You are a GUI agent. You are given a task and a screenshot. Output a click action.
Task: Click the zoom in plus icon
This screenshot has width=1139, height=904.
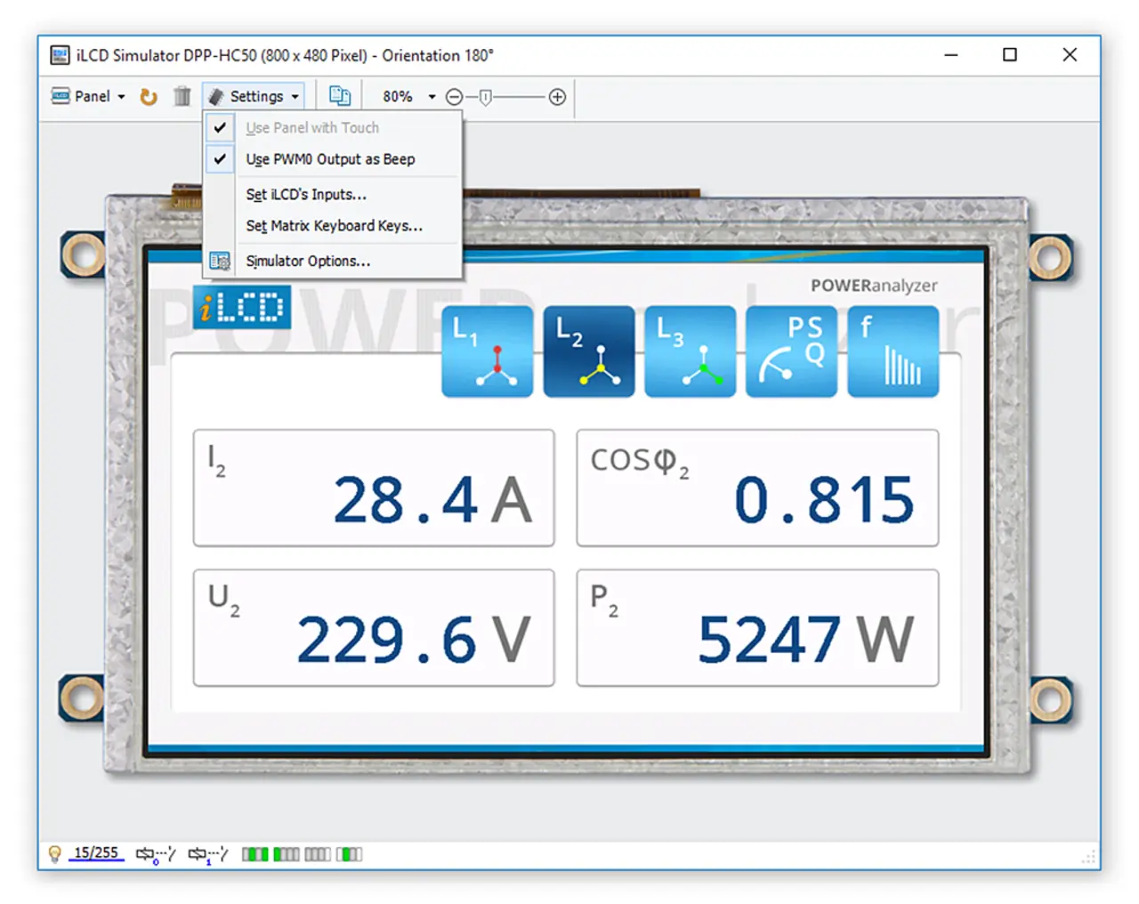557,97
